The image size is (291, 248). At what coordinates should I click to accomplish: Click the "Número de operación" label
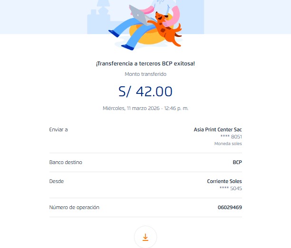coord(74,207)
